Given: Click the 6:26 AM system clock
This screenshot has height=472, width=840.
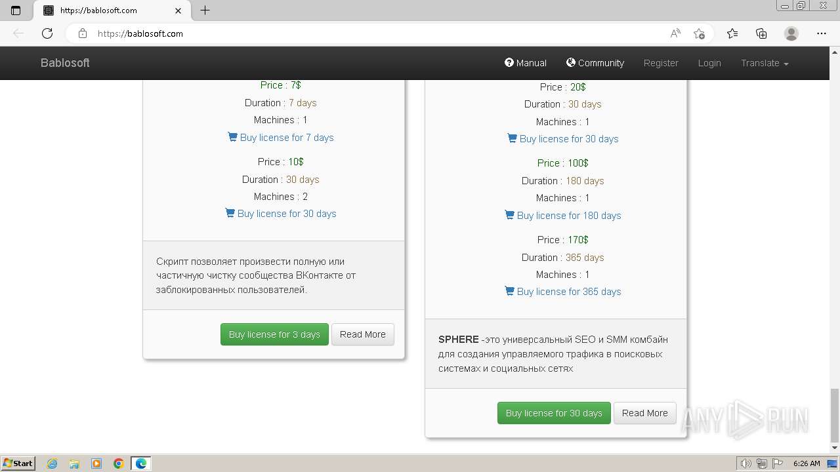Looking at the screenshot, I should [807, 463].
